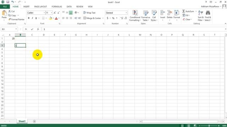This screenshot has width=227, height=127.
Task: Collapse the ribbon
Action: pyautogui.click(x=226, y=24)
